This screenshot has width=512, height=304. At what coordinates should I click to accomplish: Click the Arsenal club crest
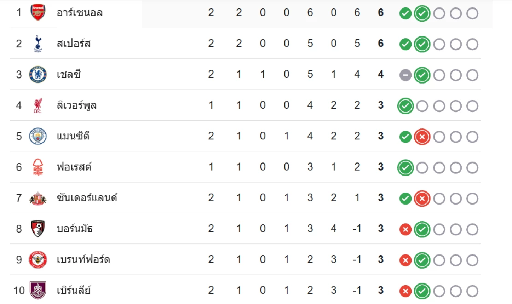tap(38, 12)
